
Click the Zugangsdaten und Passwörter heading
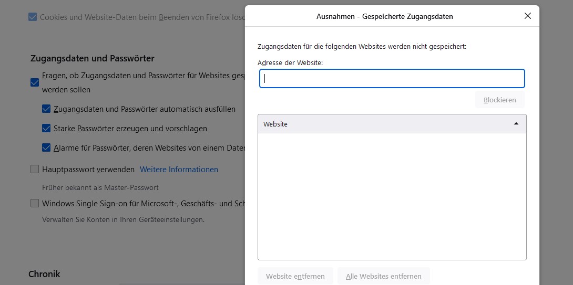(x=93, y=58)
